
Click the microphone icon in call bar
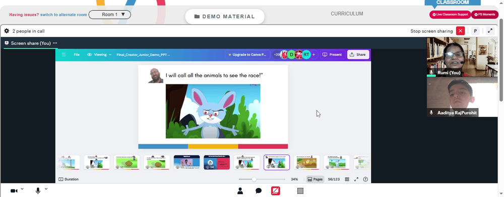click(38, 190)
